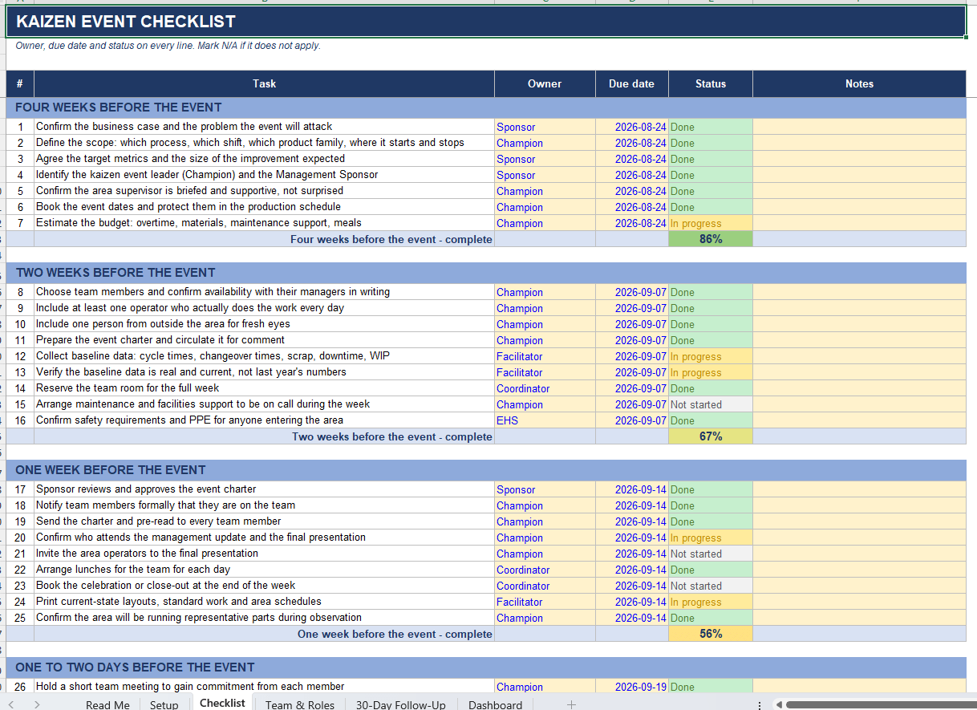Click the horizontal scrollbar left arrow
The height and width of the screenshot is (710, 977).
778,704
